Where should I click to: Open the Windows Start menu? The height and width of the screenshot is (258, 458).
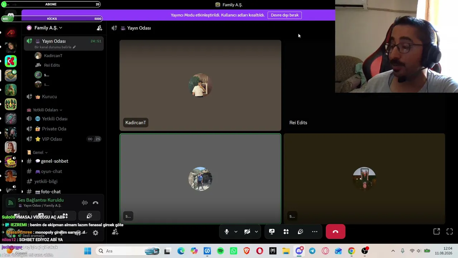[88, 251]
